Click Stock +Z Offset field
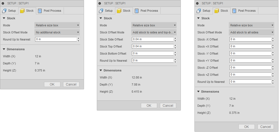This screenshot has width=279, height=132. 250,75
